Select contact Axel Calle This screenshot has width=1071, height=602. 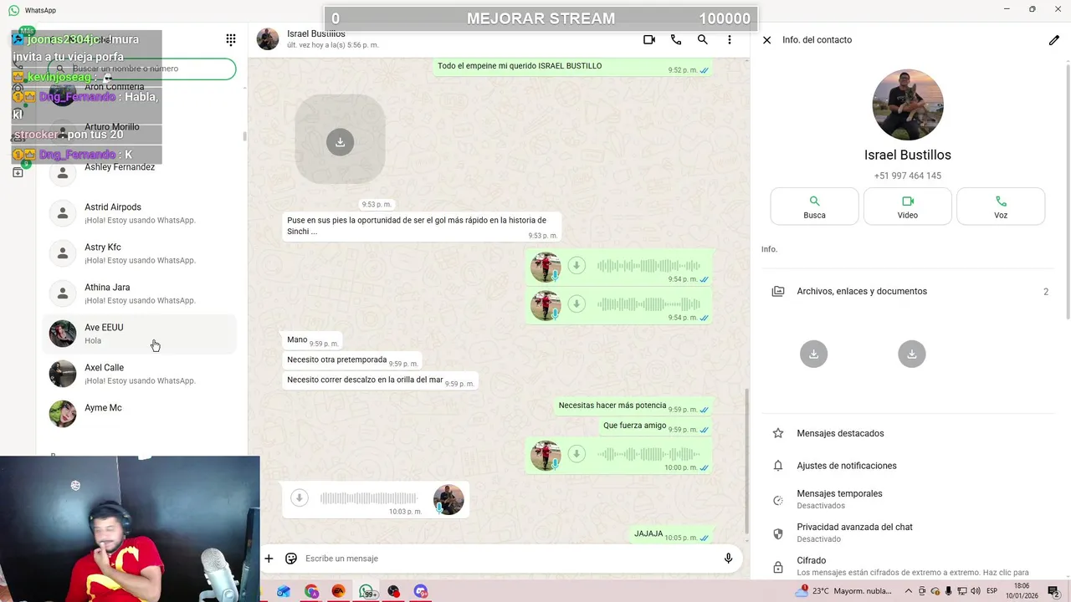(140, 374)
